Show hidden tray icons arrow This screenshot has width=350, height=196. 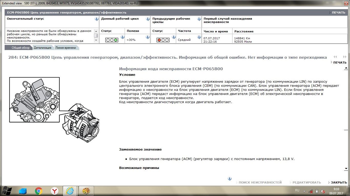coord(304,191)
